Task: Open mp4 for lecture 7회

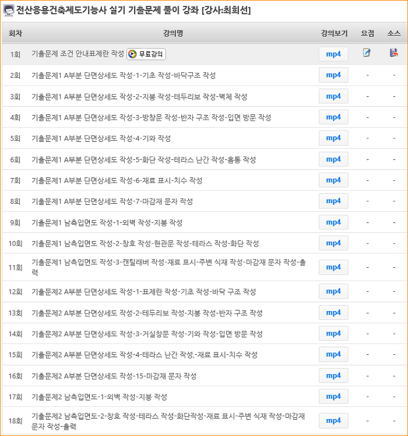Action: [333, 180]
